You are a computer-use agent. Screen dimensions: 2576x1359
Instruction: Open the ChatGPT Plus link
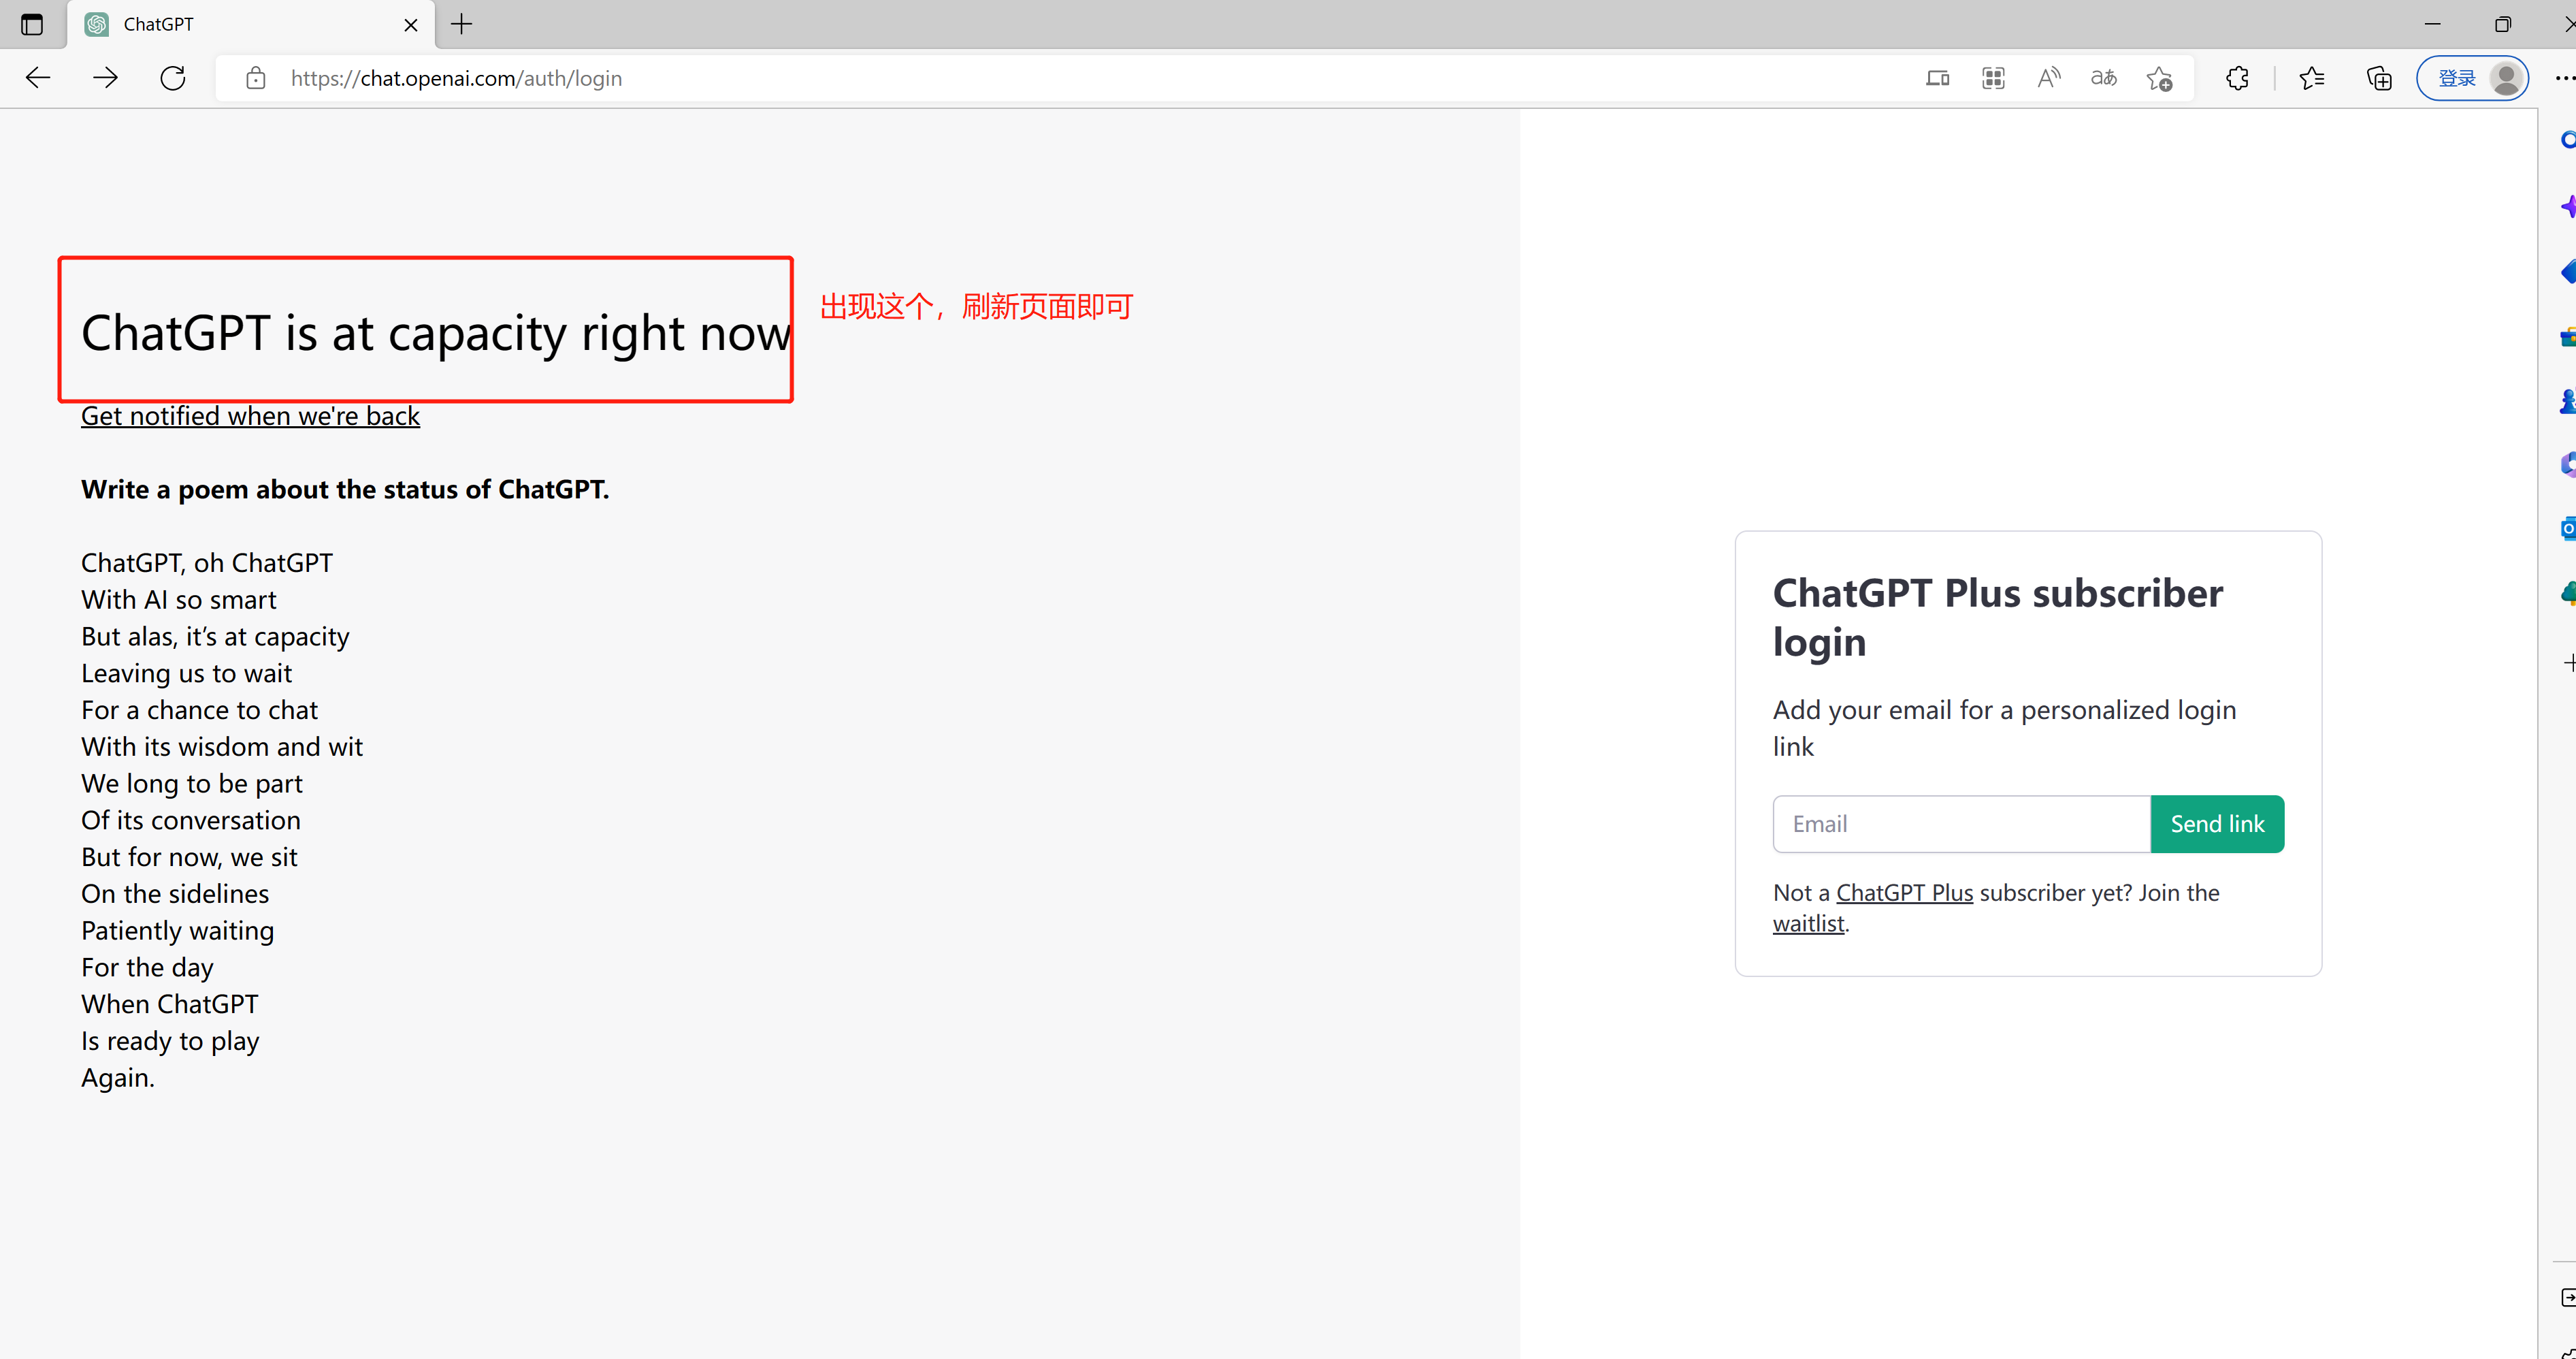(1904, 893)
